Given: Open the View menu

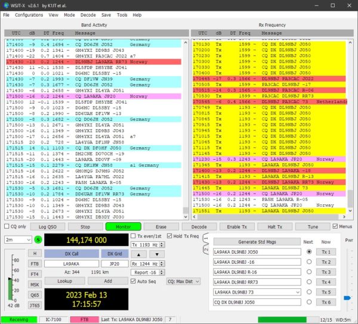Looking at the screenshot, I should coord(54,15).
